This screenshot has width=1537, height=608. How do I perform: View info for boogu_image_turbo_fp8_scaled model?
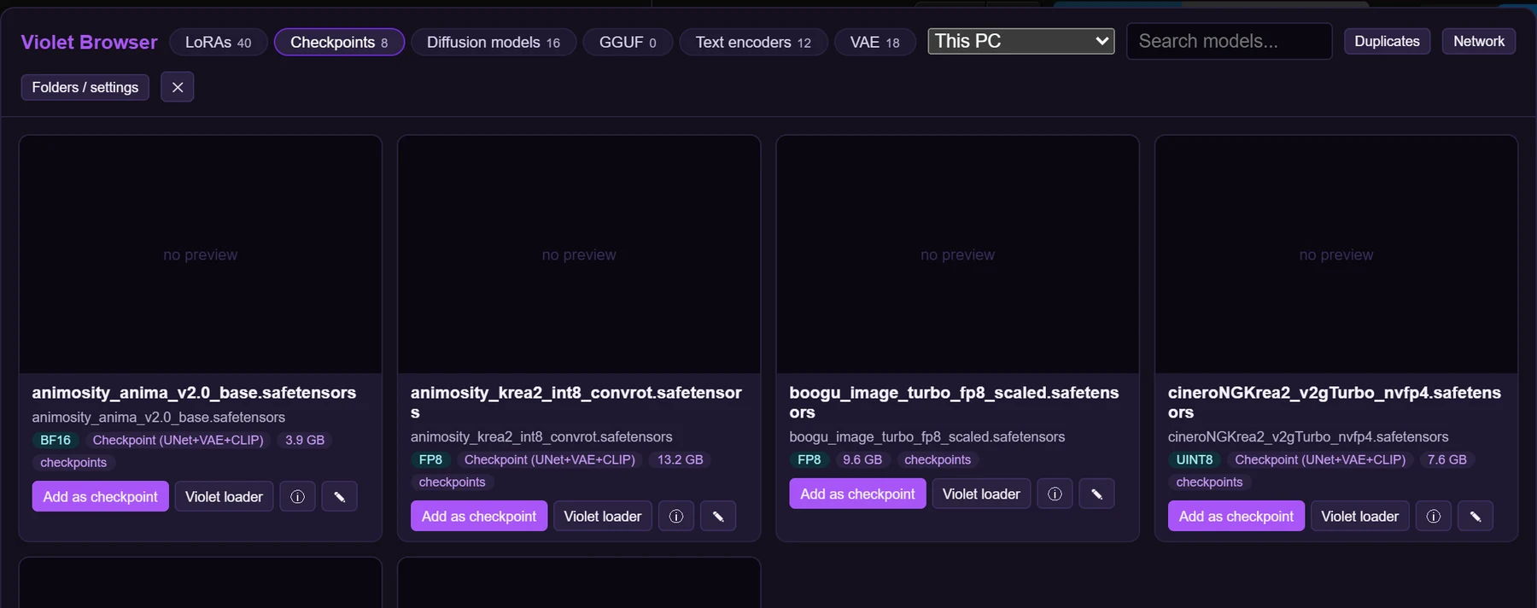tap(1055, 494)
